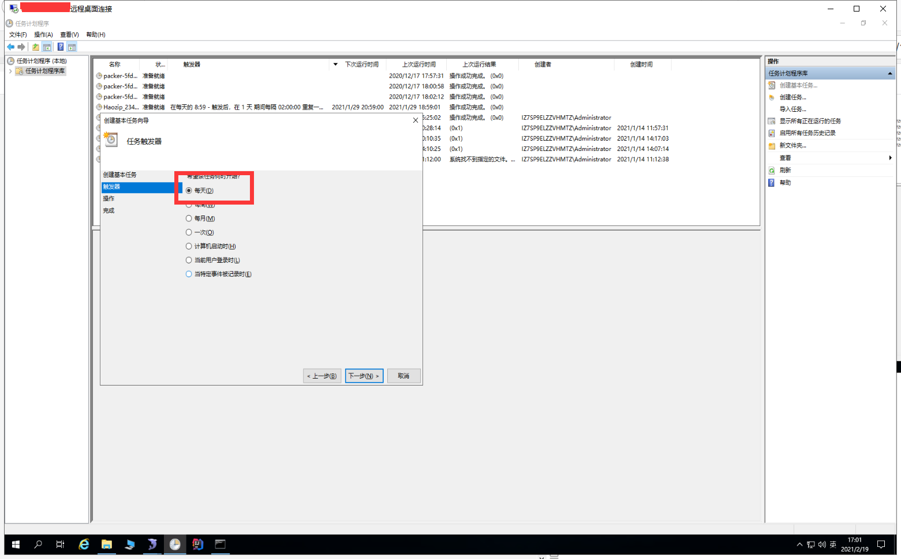The width and height of the screenshot is (901, 559).
Task: Click the 启用所有任务历史记录 action link
Action: click(x=807, y=133)
